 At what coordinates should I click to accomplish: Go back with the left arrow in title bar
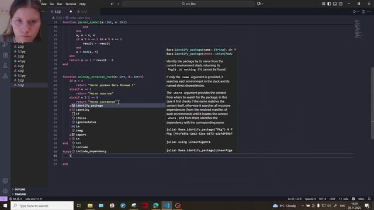112,4
